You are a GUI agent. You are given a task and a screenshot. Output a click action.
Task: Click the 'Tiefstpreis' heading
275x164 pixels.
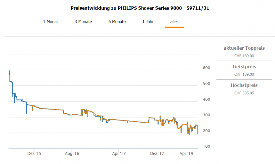click(x=244, y=67)
